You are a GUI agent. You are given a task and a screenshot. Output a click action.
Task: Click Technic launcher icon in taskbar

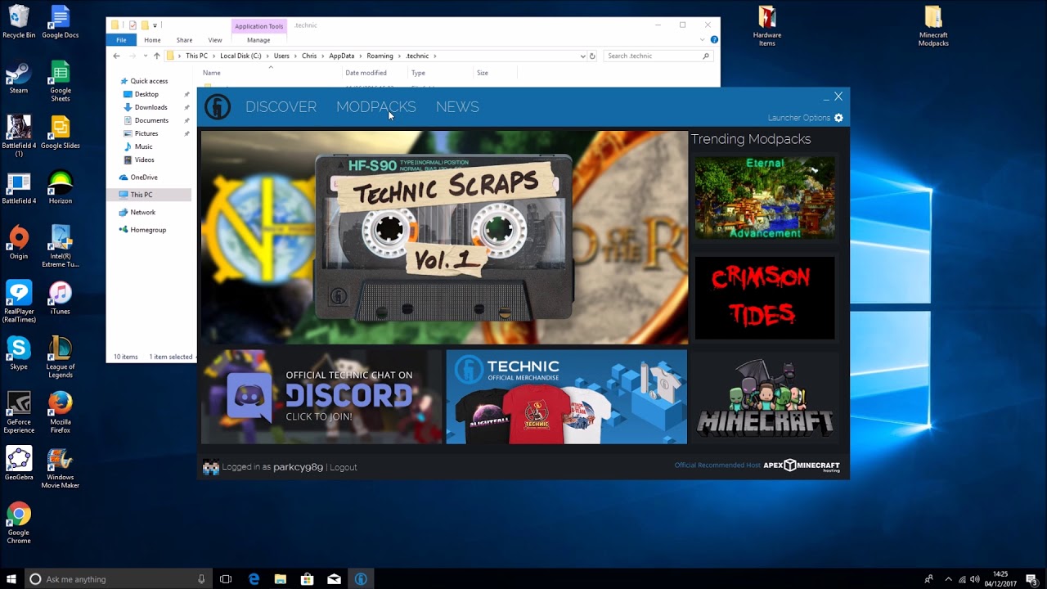(x=361, y=579)
